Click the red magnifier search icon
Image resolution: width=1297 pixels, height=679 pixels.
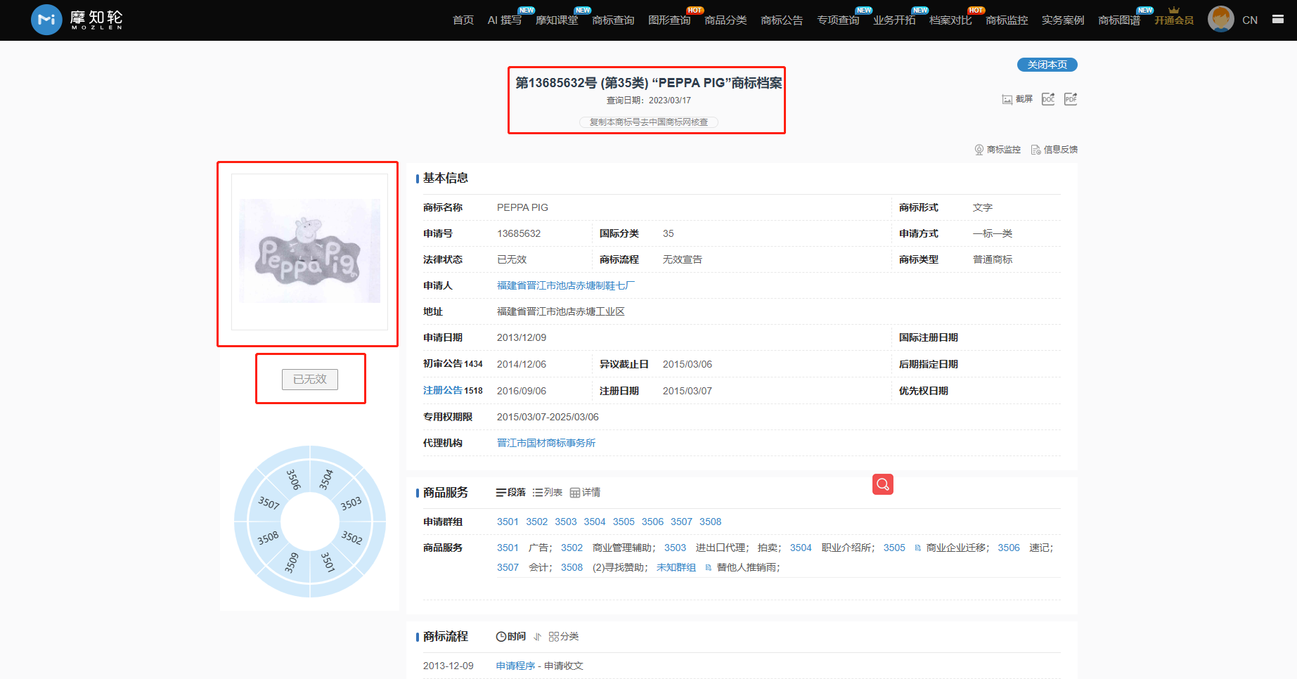pos(883,484)
